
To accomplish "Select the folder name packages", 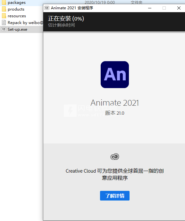I will tap(17, 3).
